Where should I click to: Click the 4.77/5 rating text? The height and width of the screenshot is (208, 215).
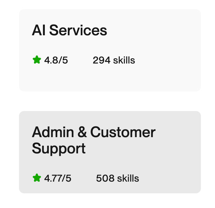tap(58, 178)
